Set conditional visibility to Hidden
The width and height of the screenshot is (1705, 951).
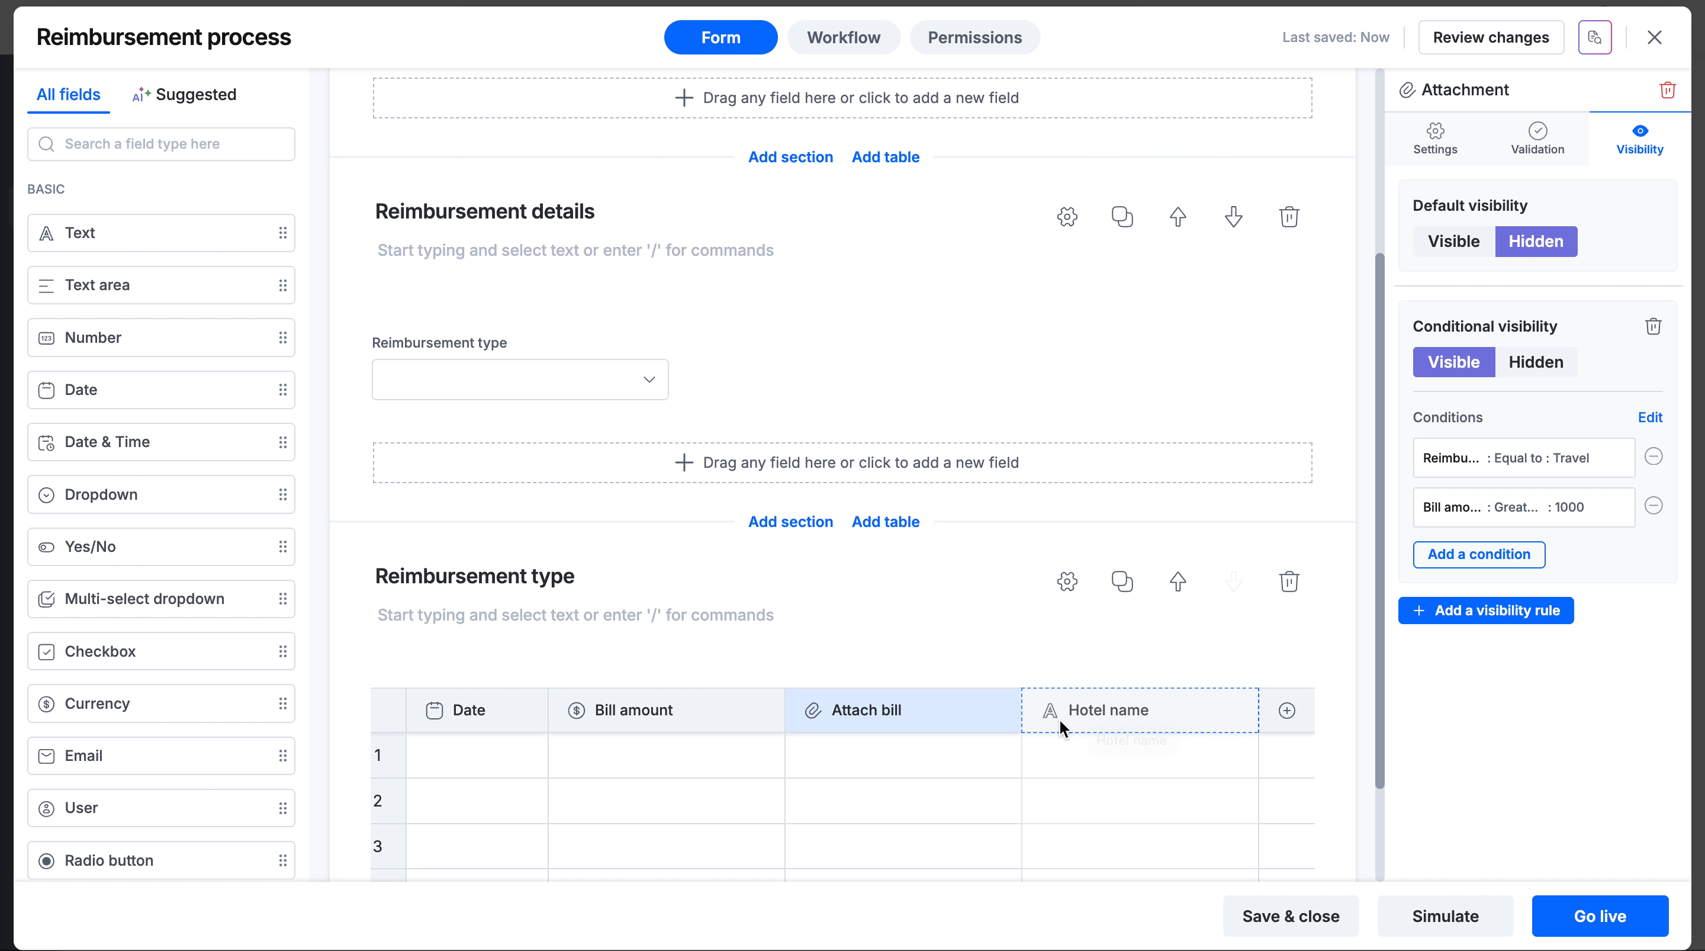point(1536,362)
